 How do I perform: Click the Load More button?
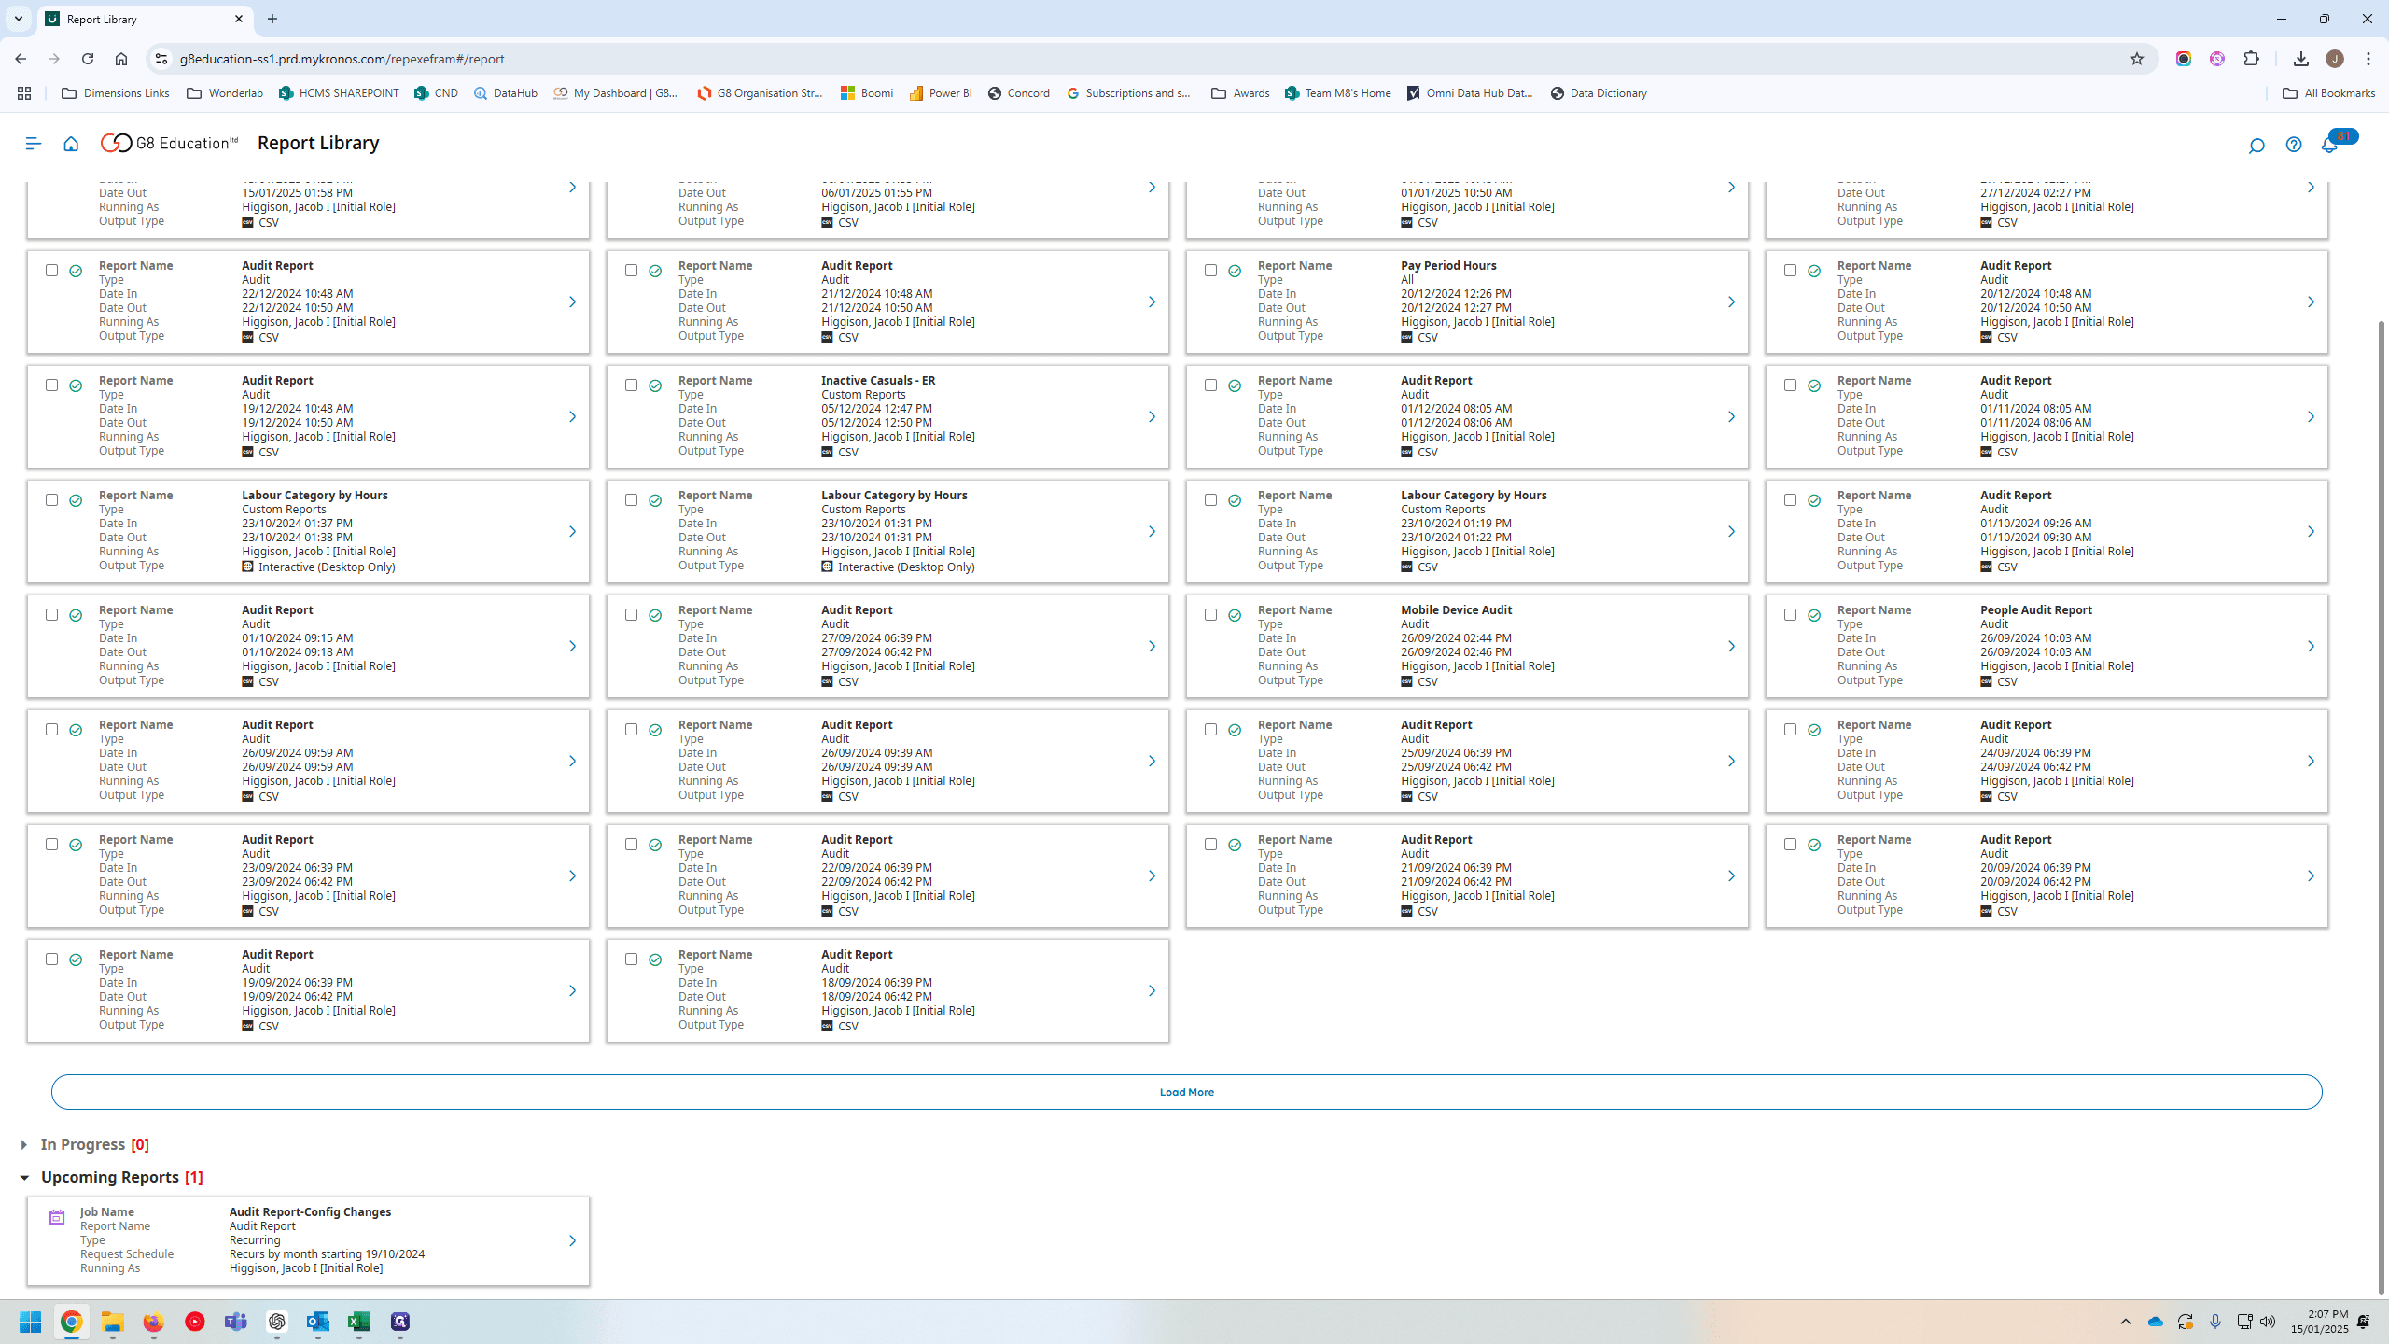click(1187, 1092)
